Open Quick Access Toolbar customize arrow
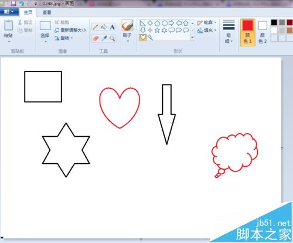Viewport: 293px width, 243px height. pos(36,4)
